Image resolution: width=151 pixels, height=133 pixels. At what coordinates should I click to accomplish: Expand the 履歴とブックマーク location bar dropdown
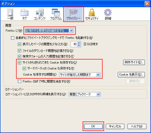coord(98,94)
